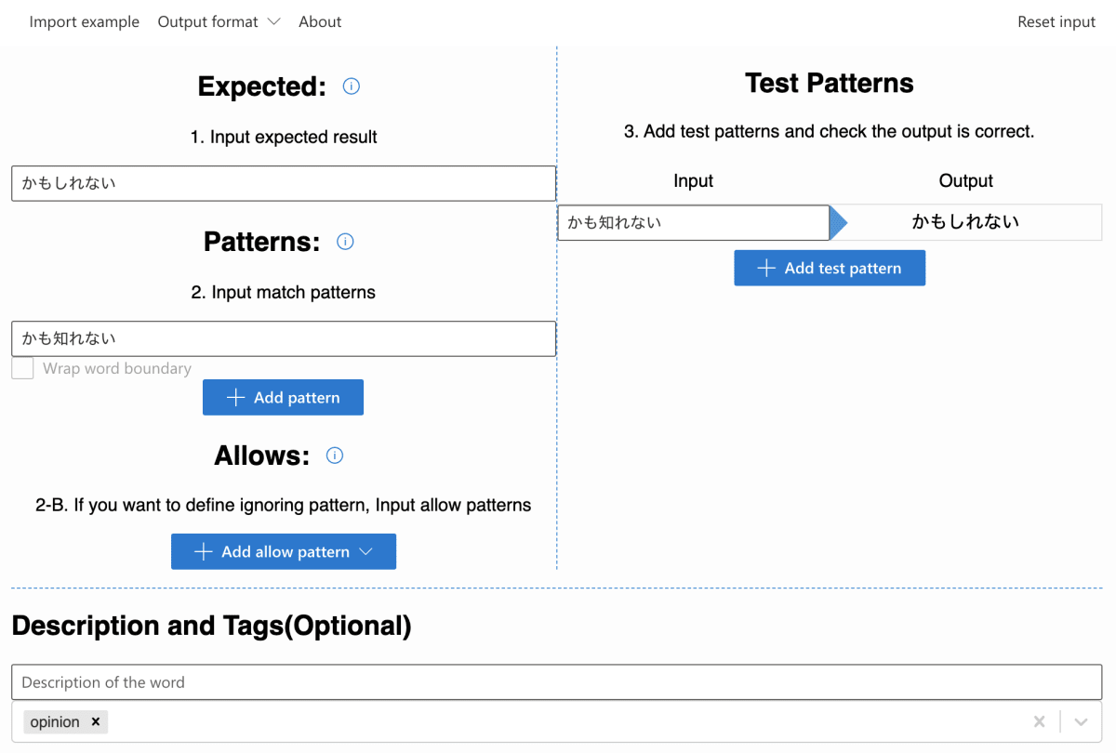Clear all tags with the x icon
Image resolution: width=1116 pixels, height=753 pixels.
tap(1040, 722)
